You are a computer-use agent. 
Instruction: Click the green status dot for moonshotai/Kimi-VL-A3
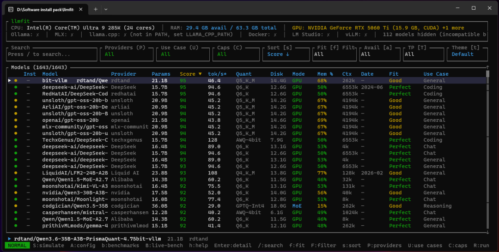coord(16,186)
